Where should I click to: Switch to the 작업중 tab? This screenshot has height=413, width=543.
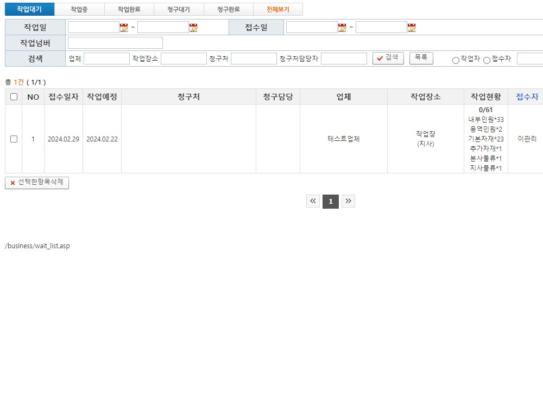(x=79, y=9)
